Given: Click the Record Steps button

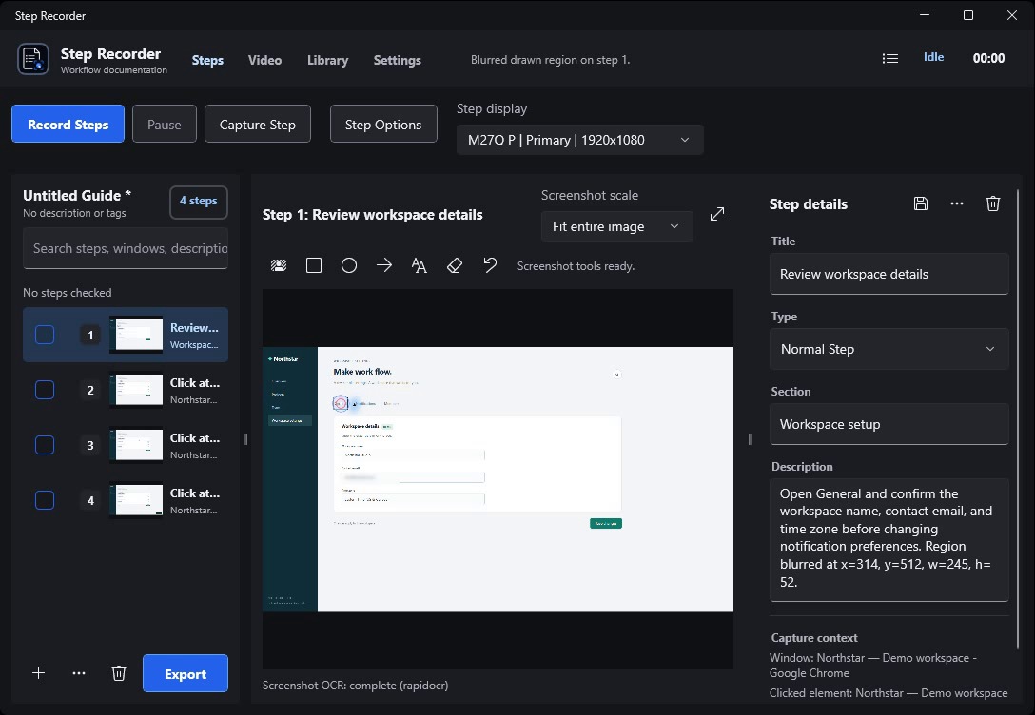Looking at the screenshot, I should point(68,124).
